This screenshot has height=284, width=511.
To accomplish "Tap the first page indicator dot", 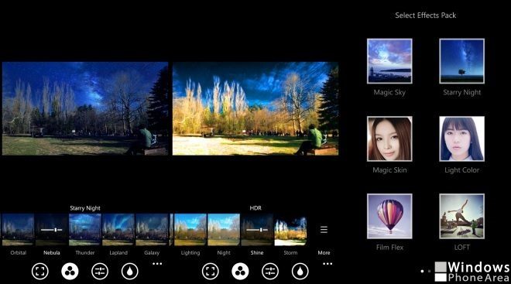I will click(423, 271).
